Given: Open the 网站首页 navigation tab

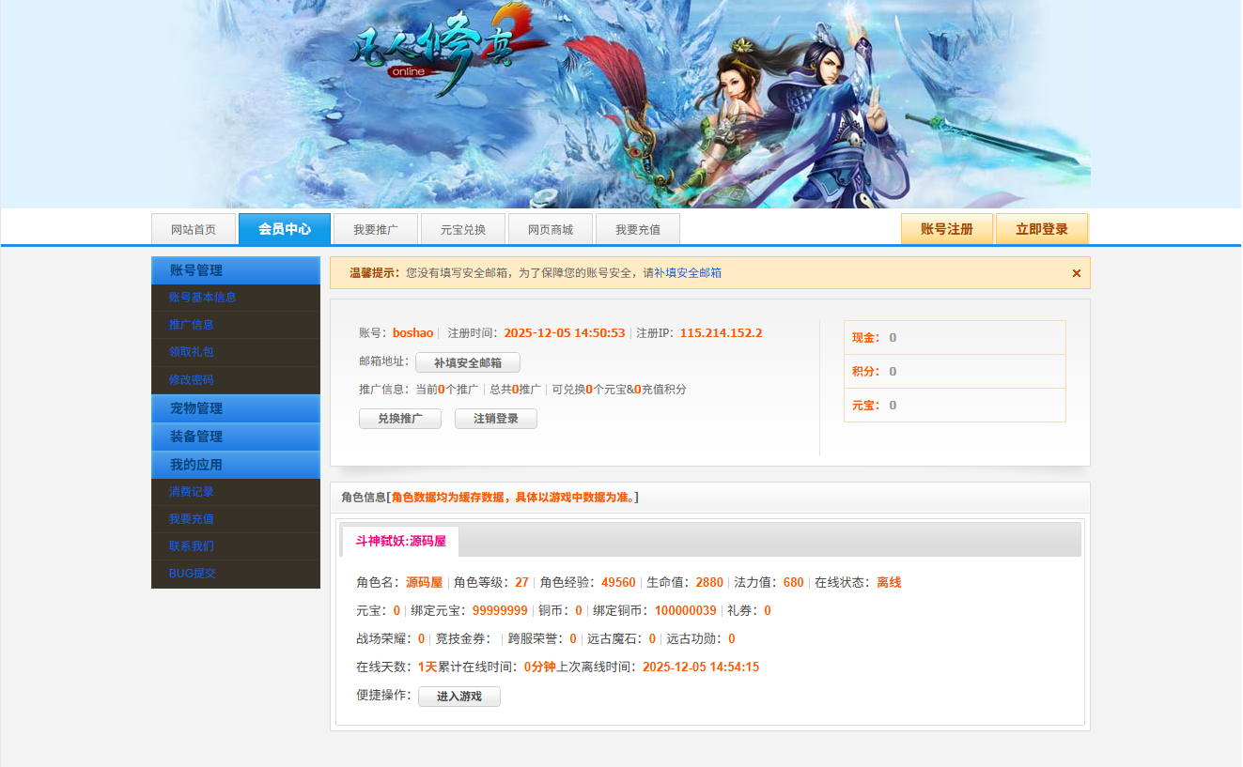Looking at the screenshot, I should (194, 229).
